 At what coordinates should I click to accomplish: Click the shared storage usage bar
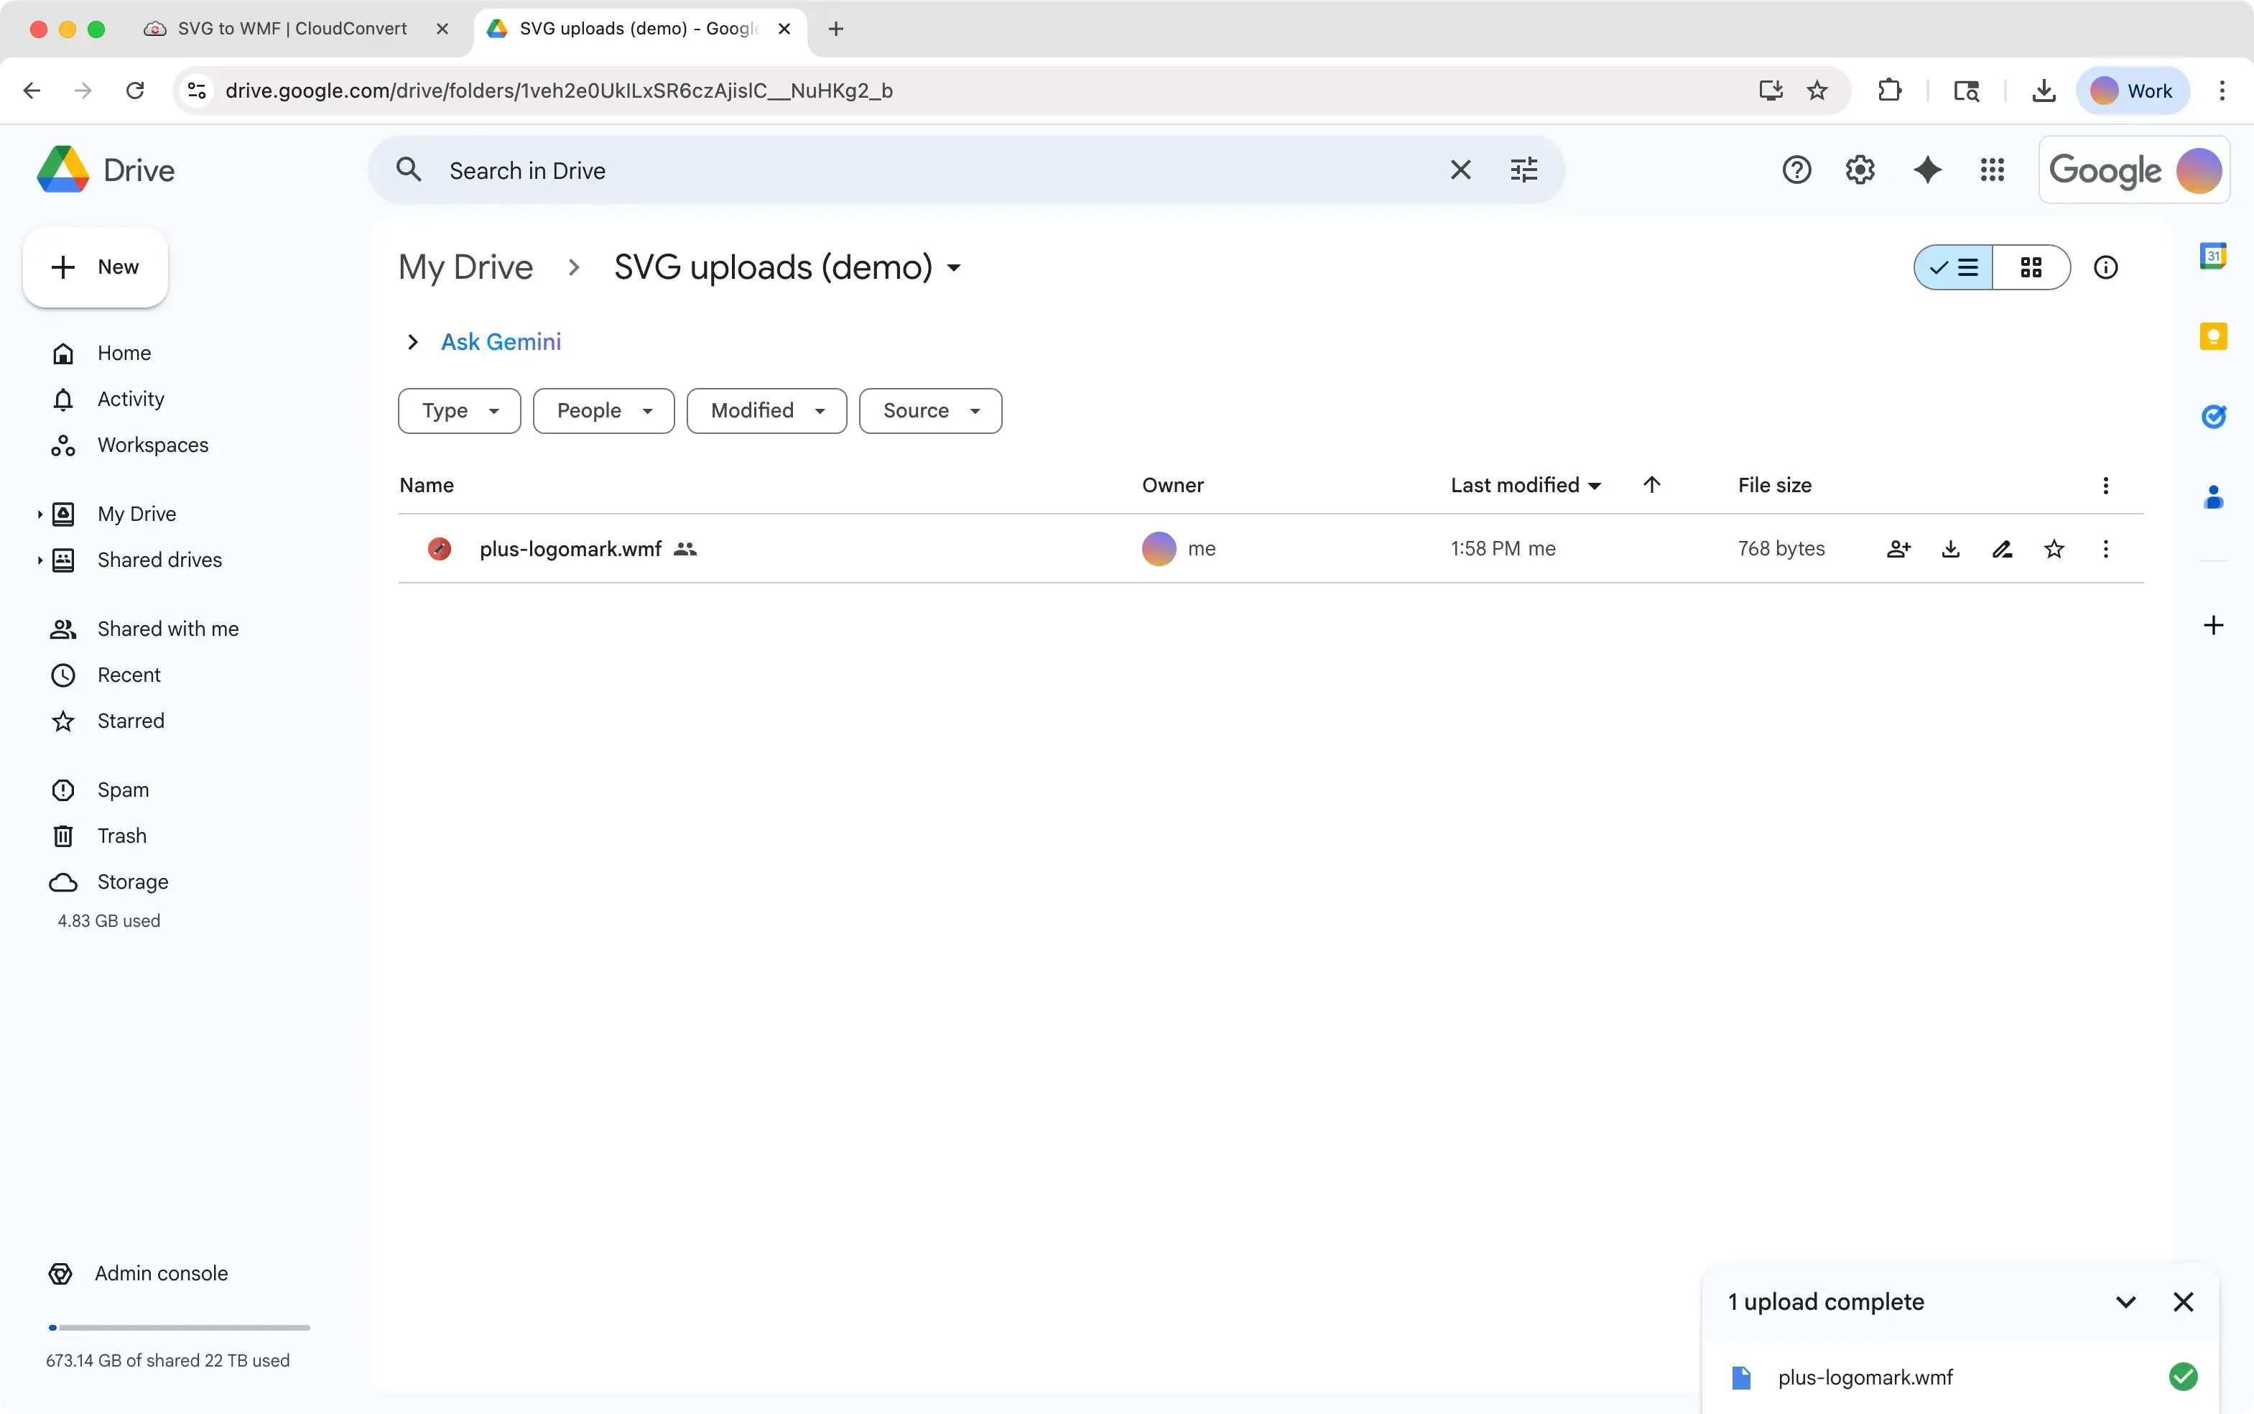point(177,1327)
